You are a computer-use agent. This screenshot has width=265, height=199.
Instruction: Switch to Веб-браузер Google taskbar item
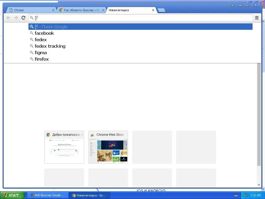[48, 195]
